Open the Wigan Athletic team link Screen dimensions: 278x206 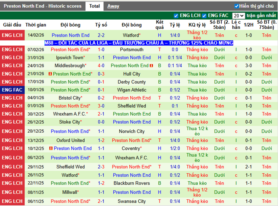click(x=132, y=90)
